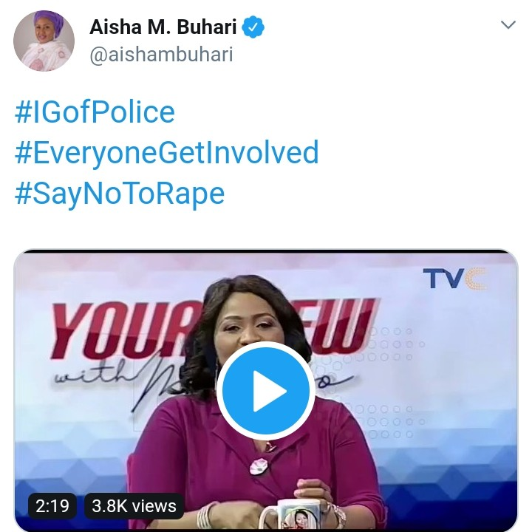Click the @aishambuhari handle

tap(161, 55)
